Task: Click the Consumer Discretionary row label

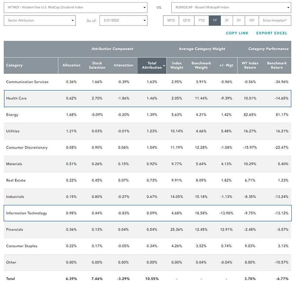Action: pos(27,147)
